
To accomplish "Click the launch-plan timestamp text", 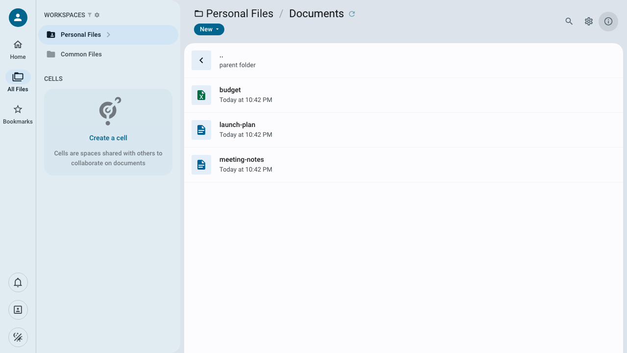I will coord(246,135).
